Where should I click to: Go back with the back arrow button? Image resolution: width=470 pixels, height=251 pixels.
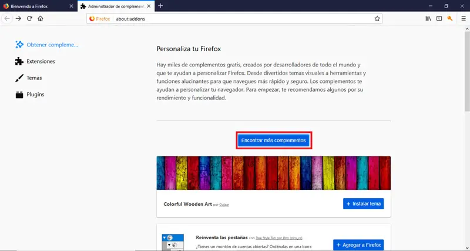pos(7,19)
